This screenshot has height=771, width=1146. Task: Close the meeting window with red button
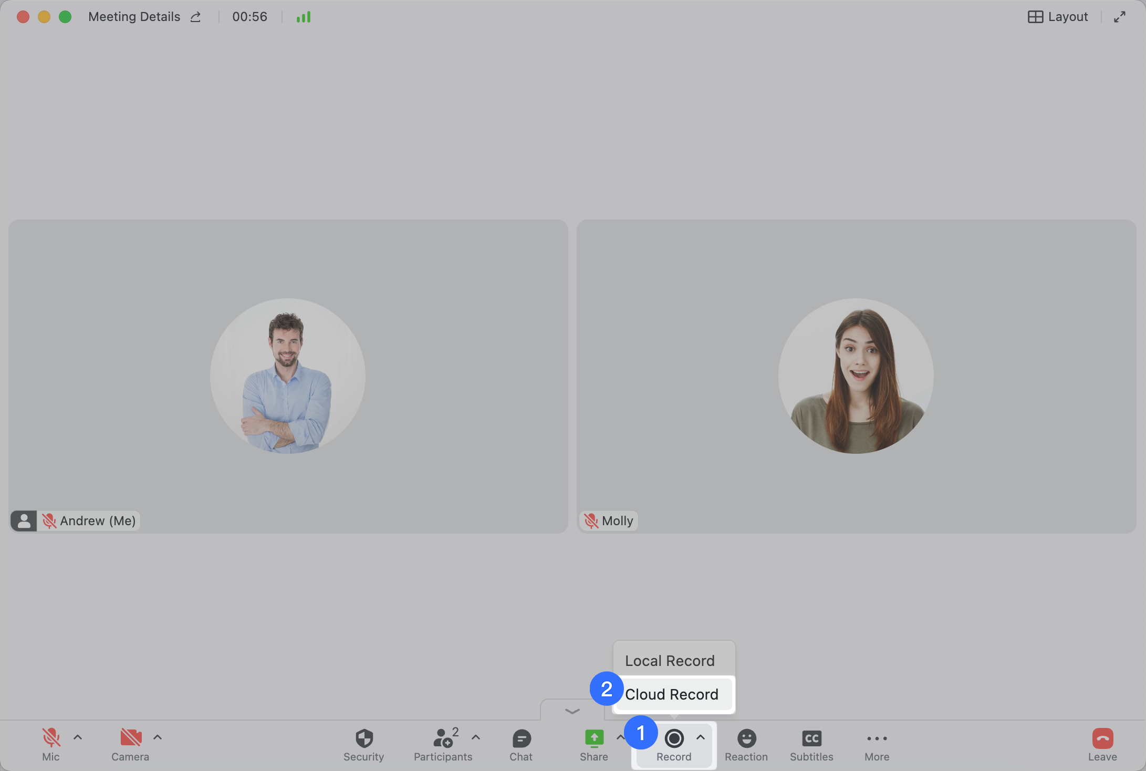23,17
